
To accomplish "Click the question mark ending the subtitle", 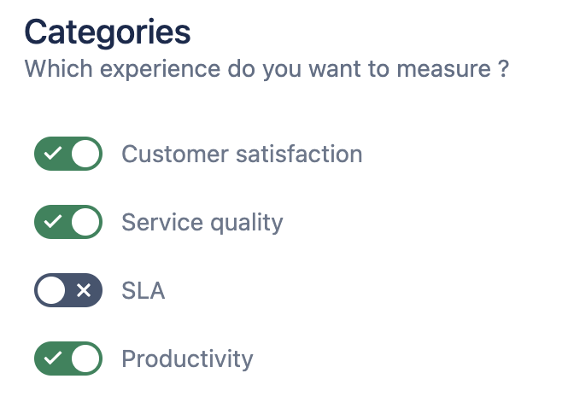I will pyautogui.click(x=504, y=68).
